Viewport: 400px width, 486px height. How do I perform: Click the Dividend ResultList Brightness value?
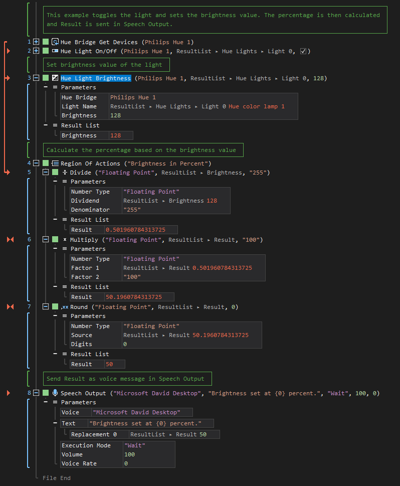(170, 201)
